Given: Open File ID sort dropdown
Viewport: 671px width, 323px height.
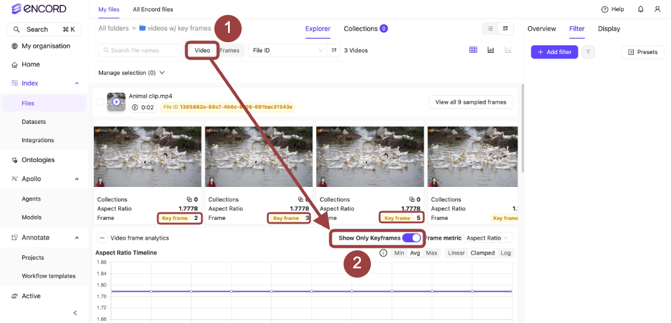Looking at the screenshot, I should click(288, 50).
